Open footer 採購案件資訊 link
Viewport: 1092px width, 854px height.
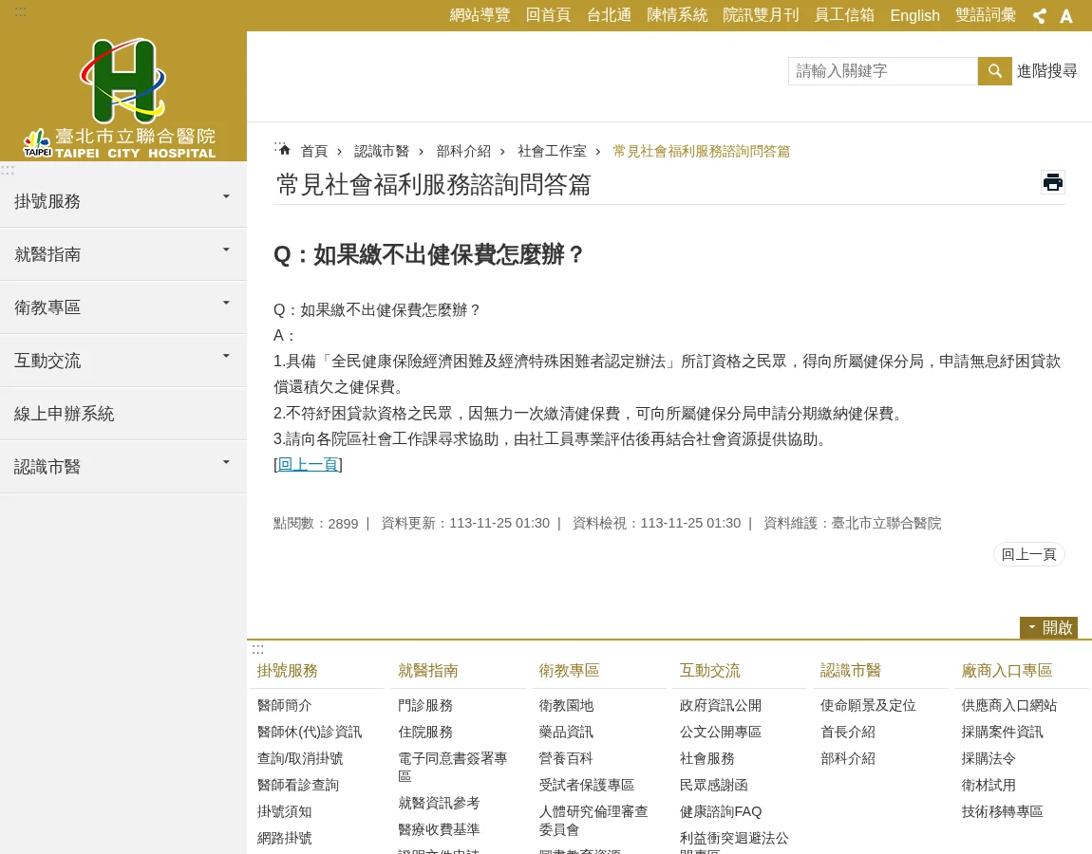pyautogui.click(x=1002, y=733)
